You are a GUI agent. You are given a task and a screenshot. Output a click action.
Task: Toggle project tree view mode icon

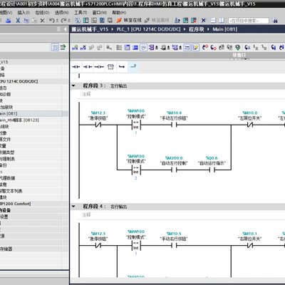(55, 47)
